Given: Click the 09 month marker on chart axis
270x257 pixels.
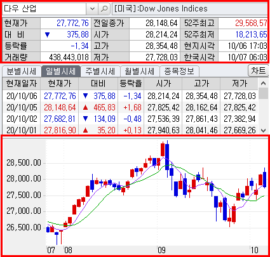Looking at the screenshot, I should point(161,250).
